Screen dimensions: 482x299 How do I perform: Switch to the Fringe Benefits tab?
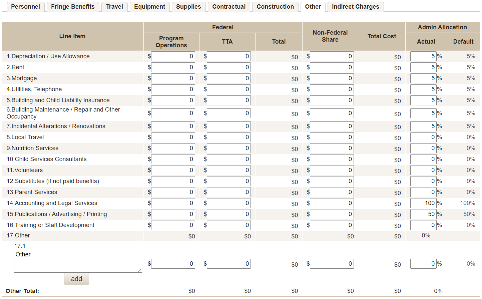click(73, 7)
